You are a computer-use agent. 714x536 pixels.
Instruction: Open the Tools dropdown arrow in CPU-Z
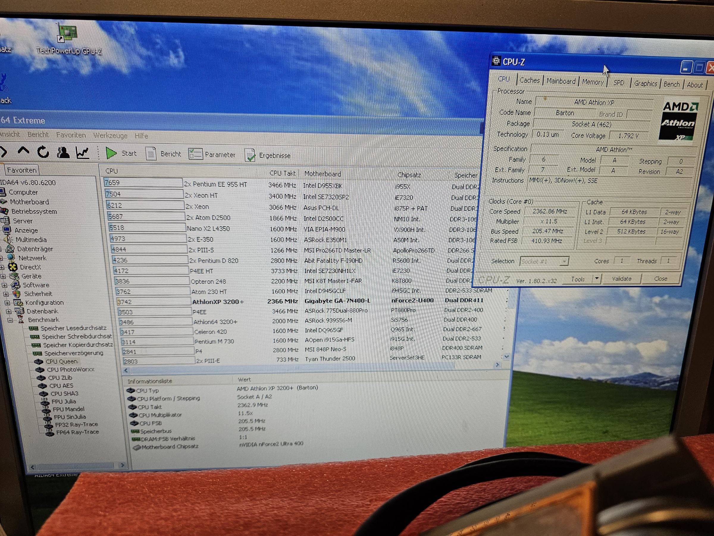click(597, 278)
